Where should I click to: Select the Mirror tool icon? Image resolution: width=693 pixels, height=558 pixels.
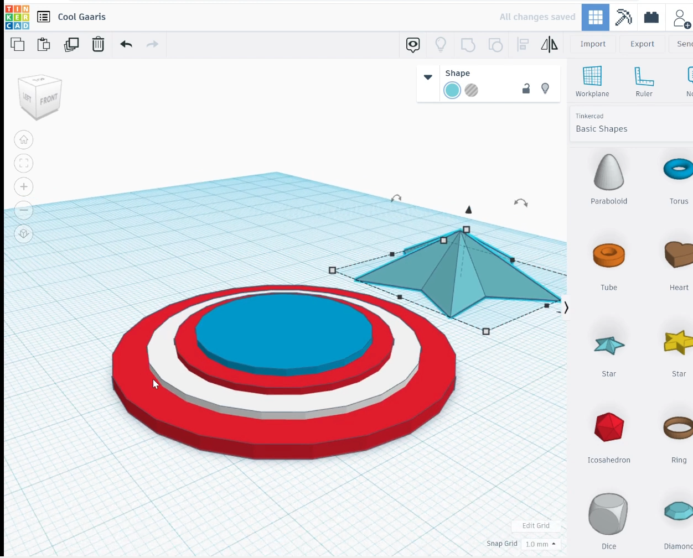pos(549,44)
